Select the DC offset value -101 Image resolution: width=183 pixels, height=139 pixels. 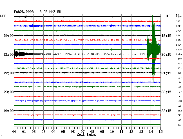(179, 87)
